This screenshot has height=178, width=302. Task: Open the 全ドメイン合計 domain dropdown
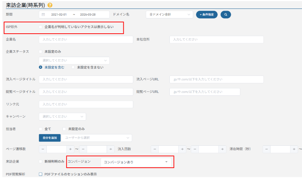(169, 15)
